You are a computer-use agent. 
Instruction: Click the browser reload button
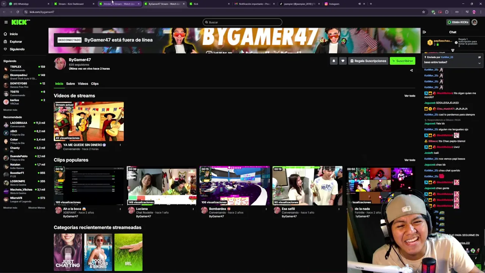(17, 12)
